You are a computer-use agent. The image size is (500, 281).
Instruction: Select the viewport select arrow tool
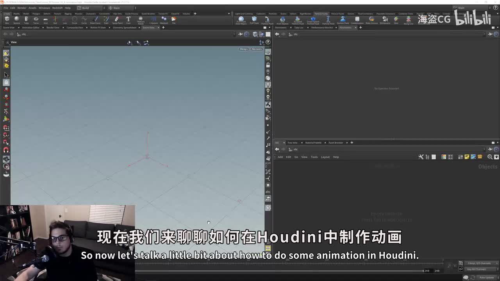(6, 75)
